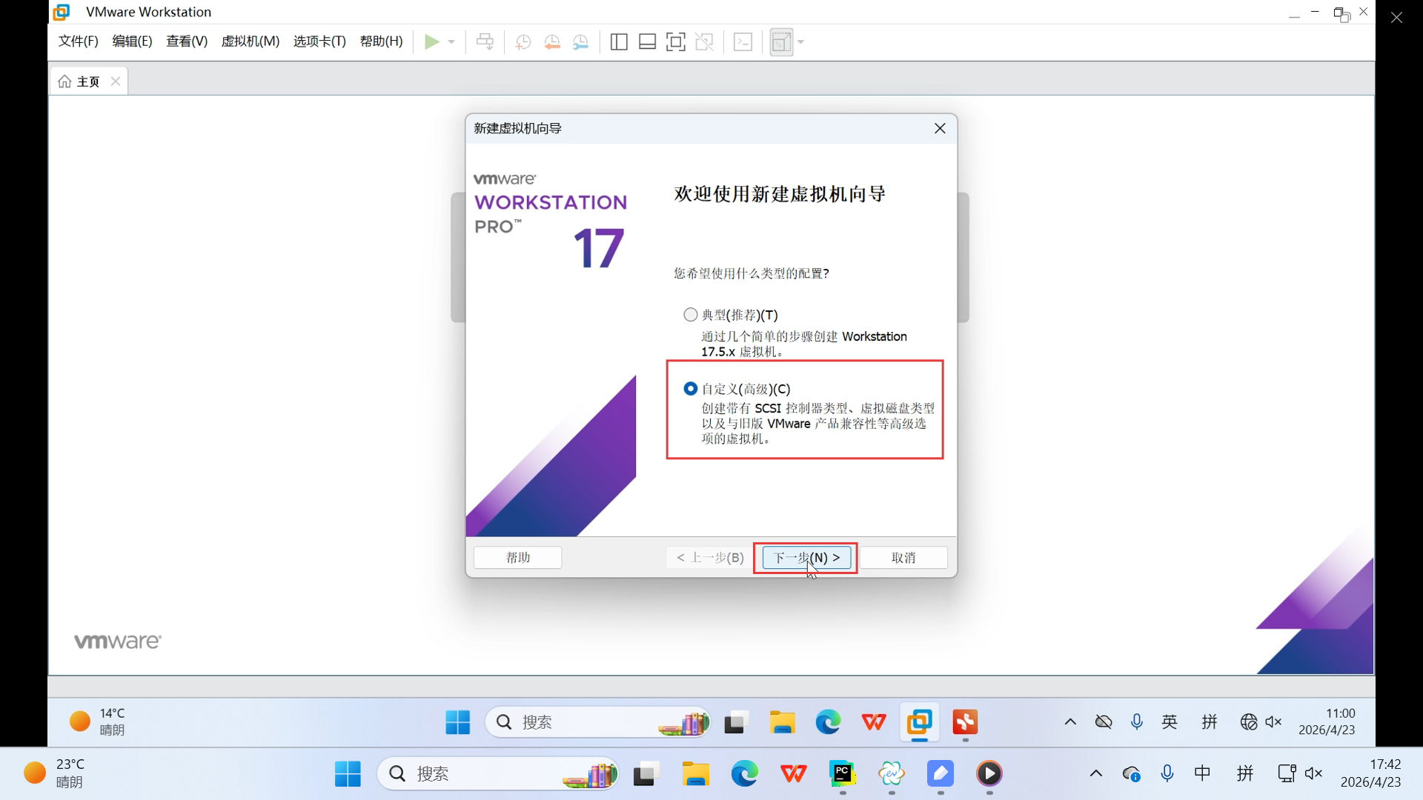Click the revert snapshot toolbar icon
Image resolution: width=1423 pixels, height=800 pixels.
pyautogui.click(x=552, y=42)
